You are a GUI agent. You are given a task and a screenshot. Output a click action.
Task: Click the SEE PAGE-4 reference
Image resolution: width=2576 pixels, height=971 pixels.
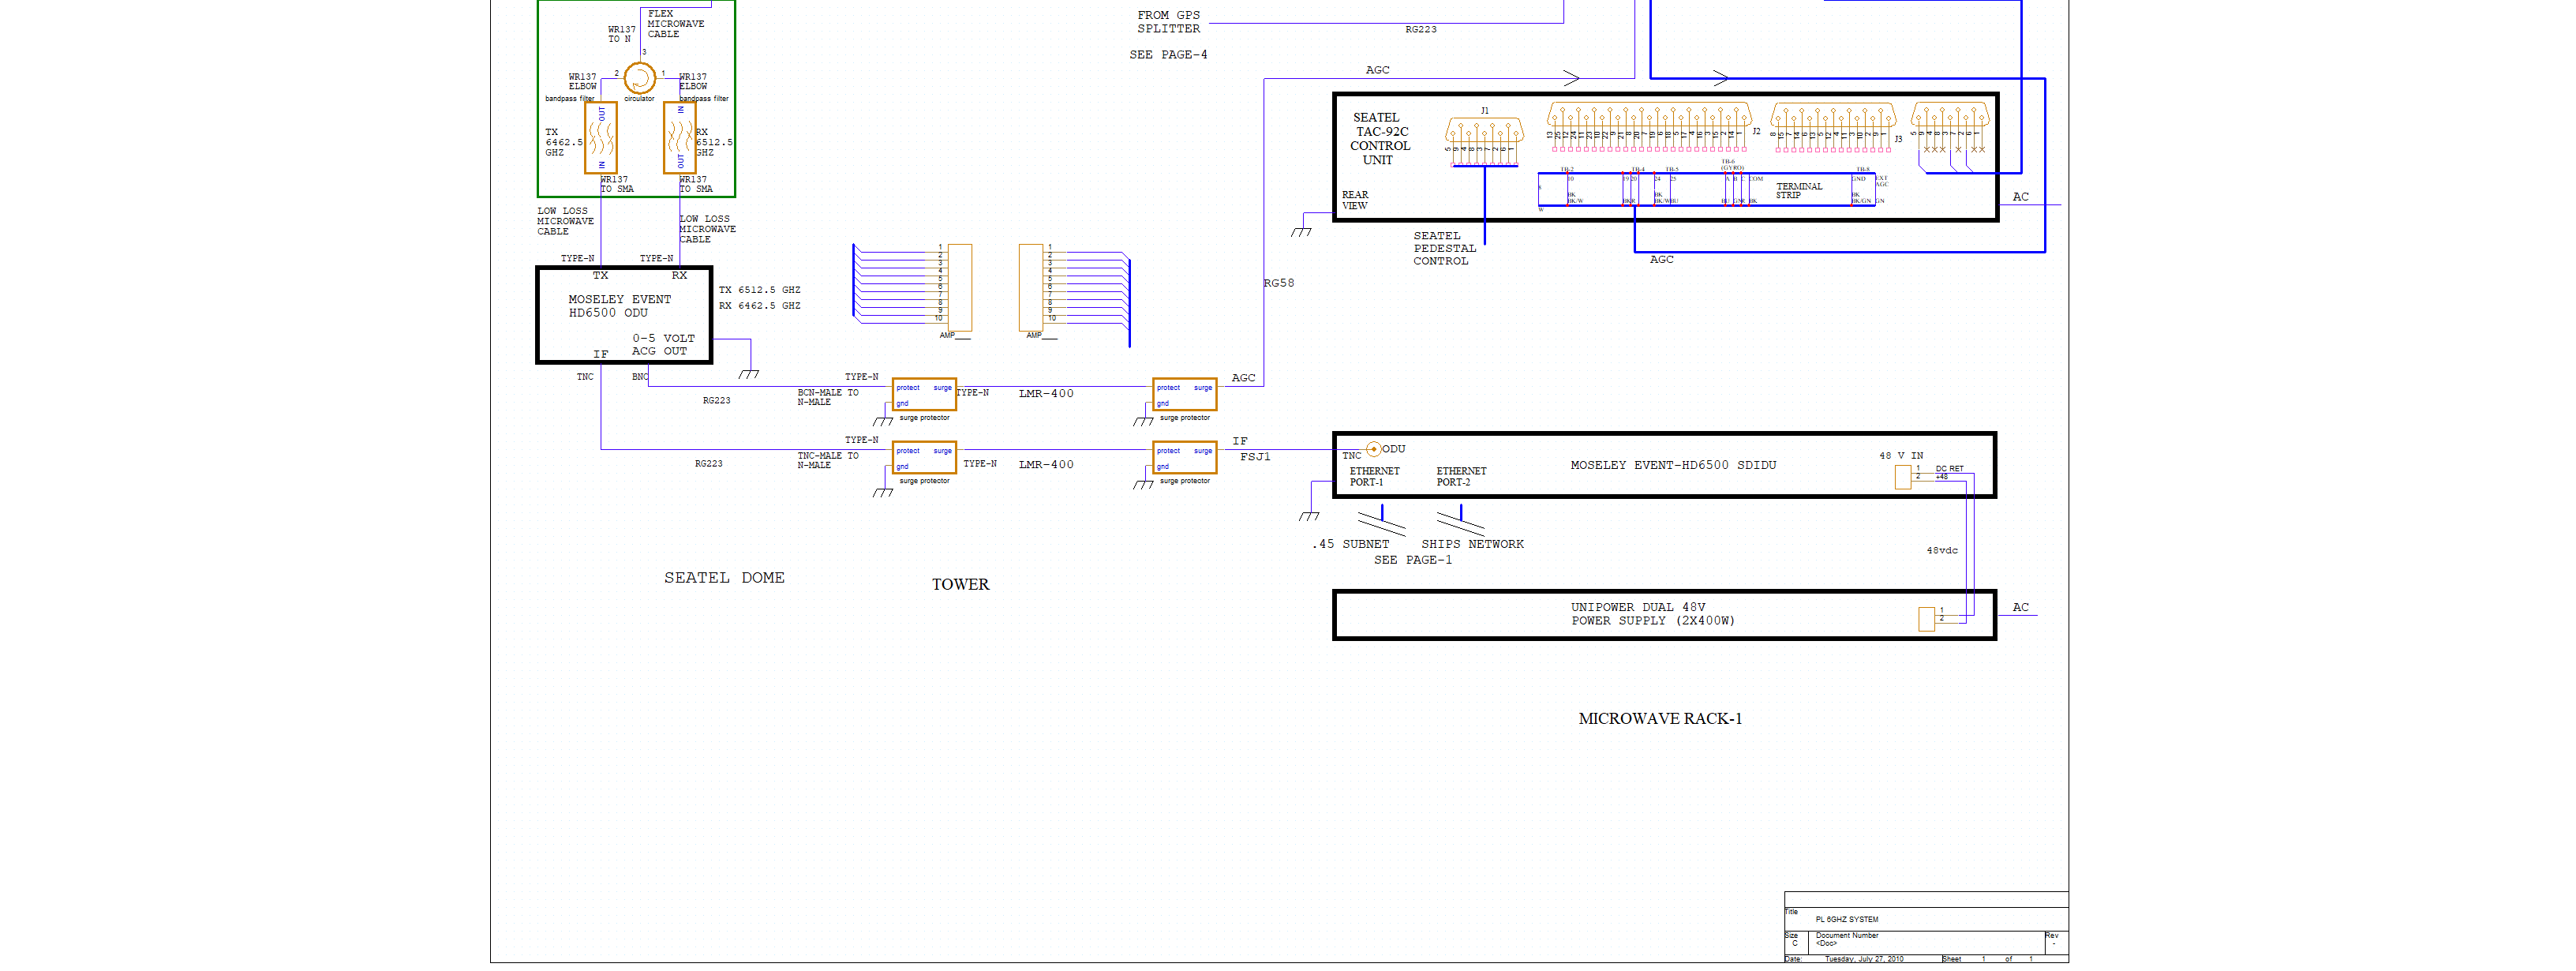point(1168,55)
